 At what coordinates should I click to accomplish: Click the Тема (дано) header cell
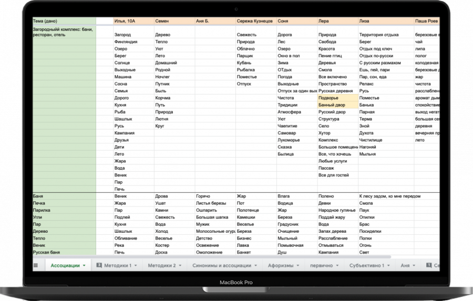[x=64, y=21]
